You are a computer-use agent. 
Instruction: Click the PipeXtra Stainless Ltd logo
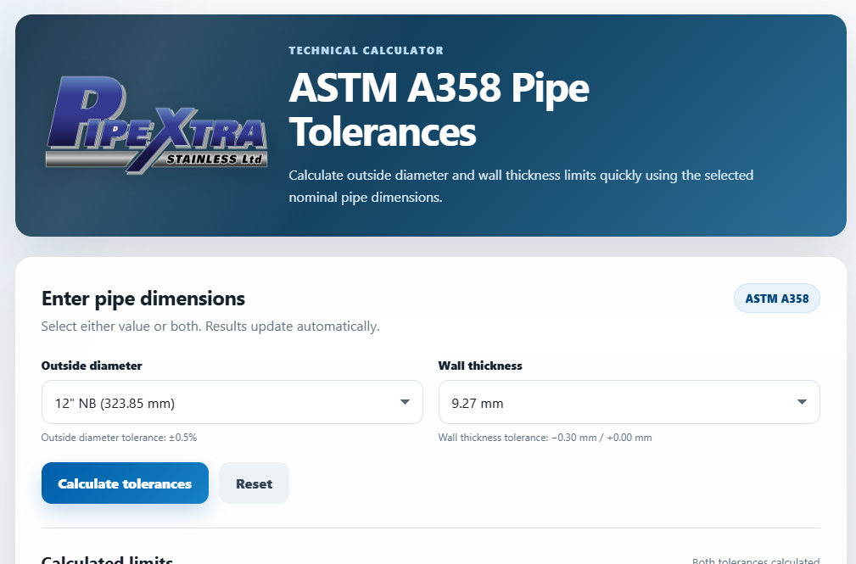156,126
